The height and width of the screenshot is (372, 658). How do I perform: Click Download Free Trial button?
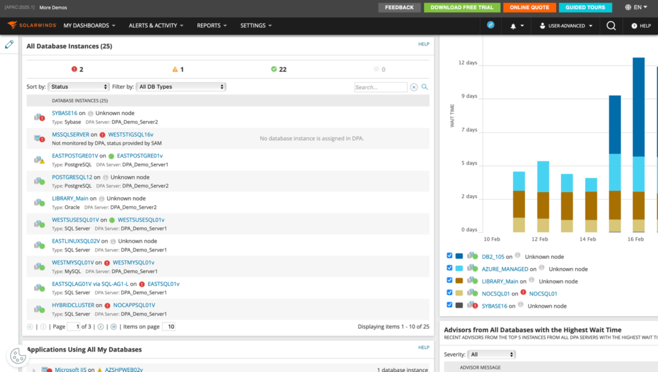click(x=462, y=8)
